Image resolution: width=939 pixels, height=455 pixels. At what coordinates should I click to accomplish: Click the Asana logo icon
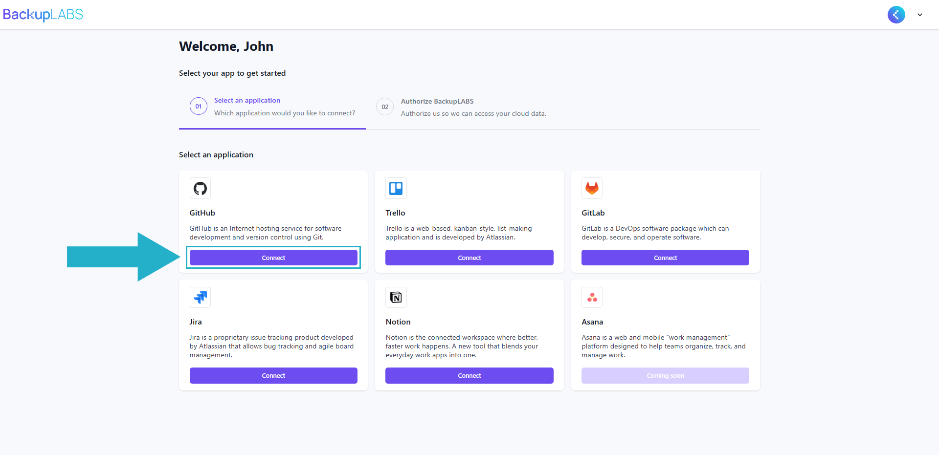tap(592, 297)
